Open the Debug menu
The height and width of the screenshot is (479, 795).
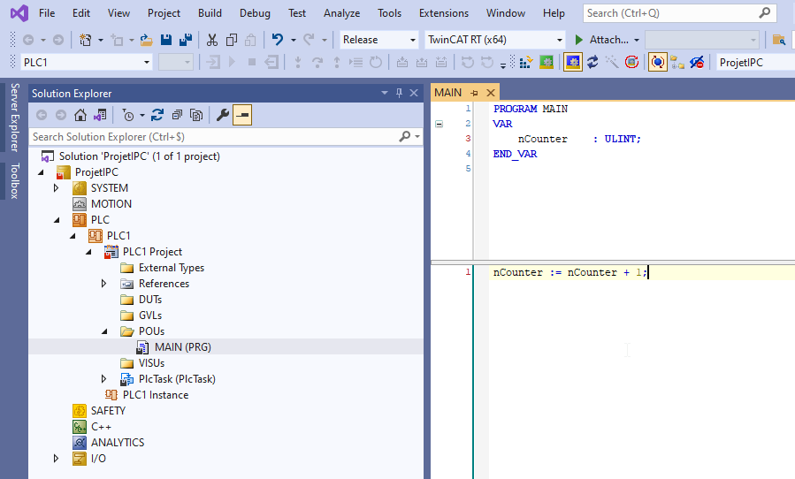(x=255, y=13)
